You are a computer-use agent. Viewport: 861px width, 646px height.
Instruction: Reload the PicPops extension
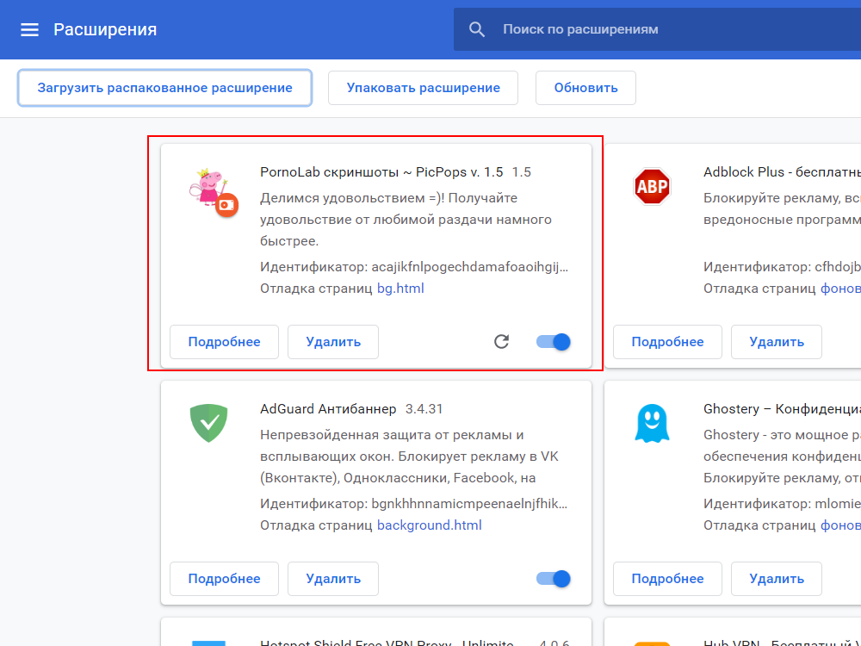tap(501, 342)
